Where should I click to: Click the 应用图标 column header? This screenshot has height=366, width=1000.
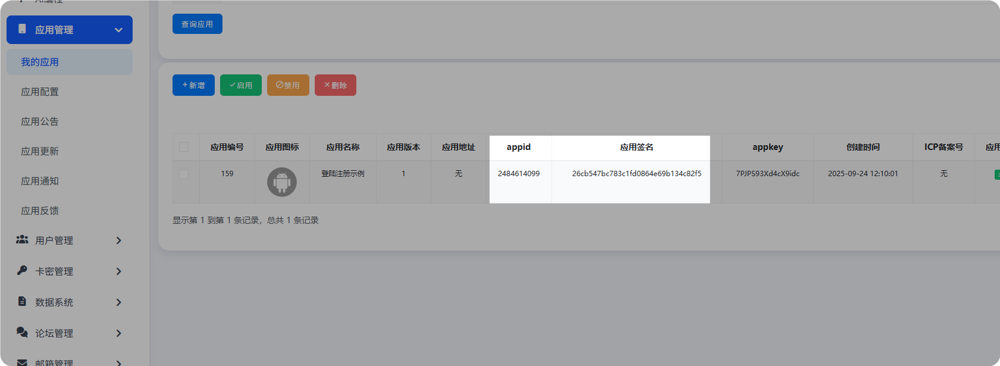click(x=283, y=147)
